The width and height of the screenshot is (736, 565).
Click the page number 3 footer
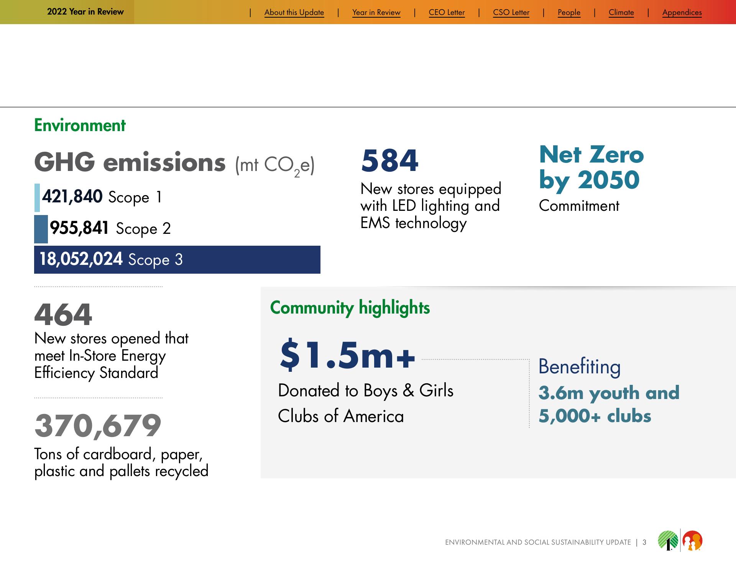644,542
